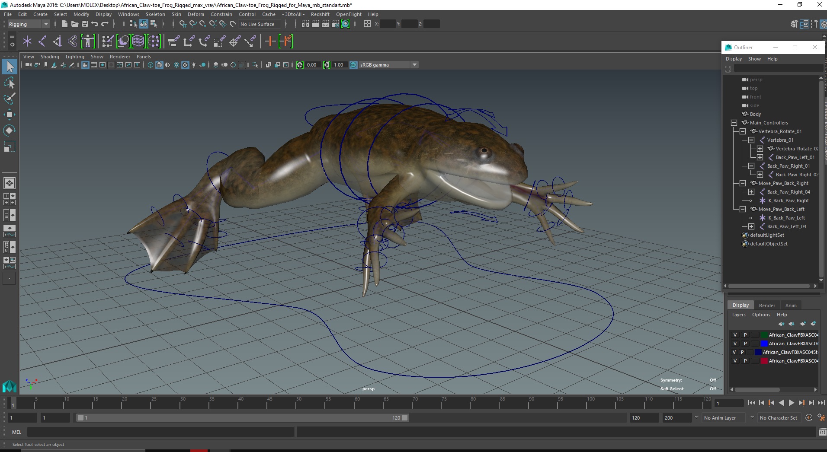Toggle the viewport grid display

point(85,65)
